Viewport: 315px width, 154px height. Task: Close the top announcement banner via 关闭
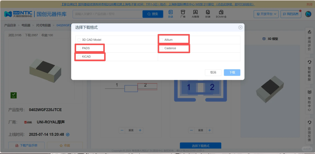(309, 4)
